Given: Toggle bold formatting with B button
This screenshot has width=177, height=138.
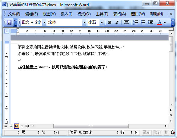Looking at the screenshot, I should [x=110, y=22].
